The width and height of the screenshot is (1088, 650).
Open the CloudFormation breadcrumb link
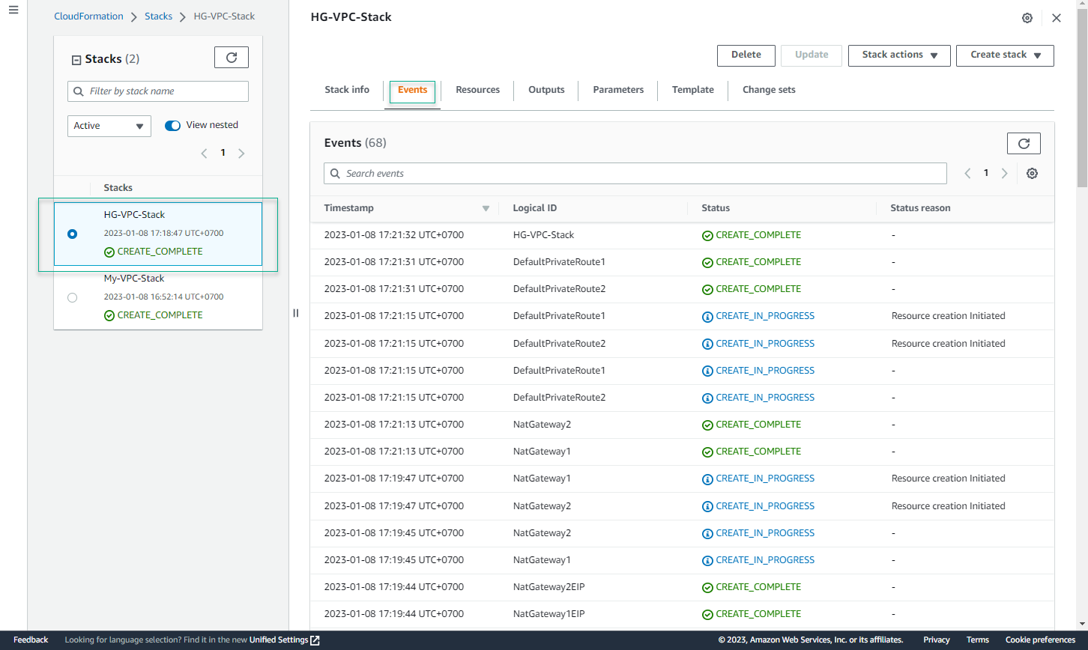coord(88,16)
